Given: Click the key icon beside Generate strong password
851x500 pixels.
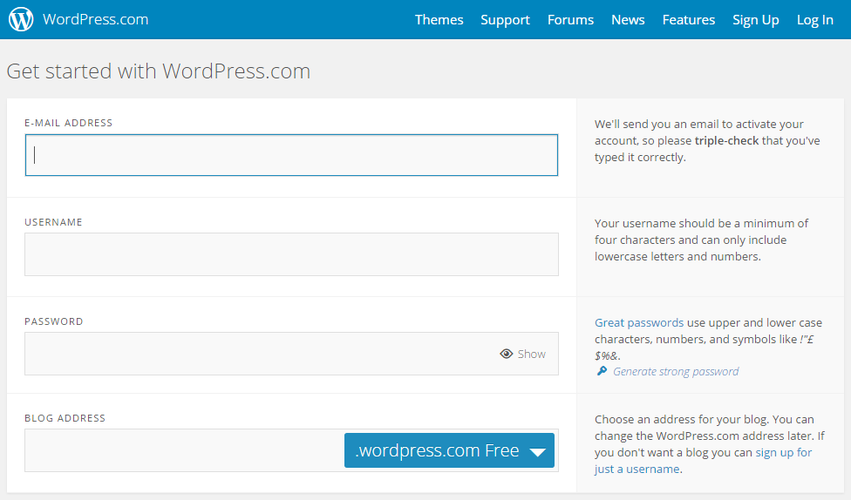Looking at the screenshot, I should (602, 371).
